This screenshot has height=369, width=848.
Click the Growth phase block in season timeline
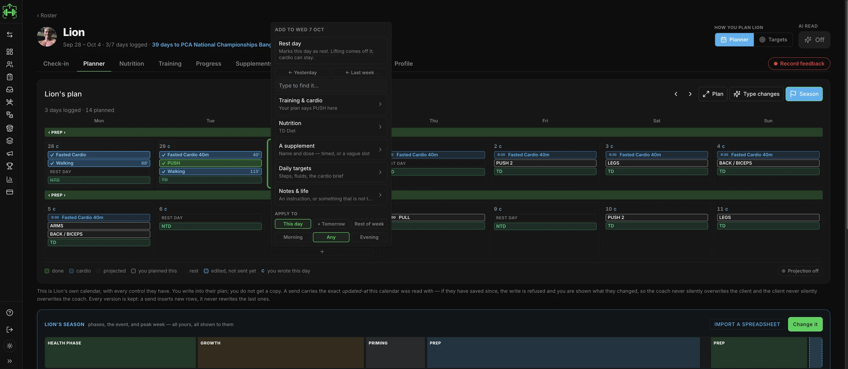(281, 352)
